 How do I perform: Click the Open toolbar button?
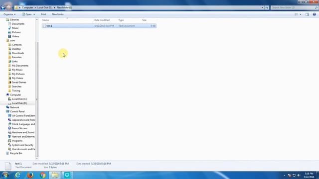click(x=26, y=14)
